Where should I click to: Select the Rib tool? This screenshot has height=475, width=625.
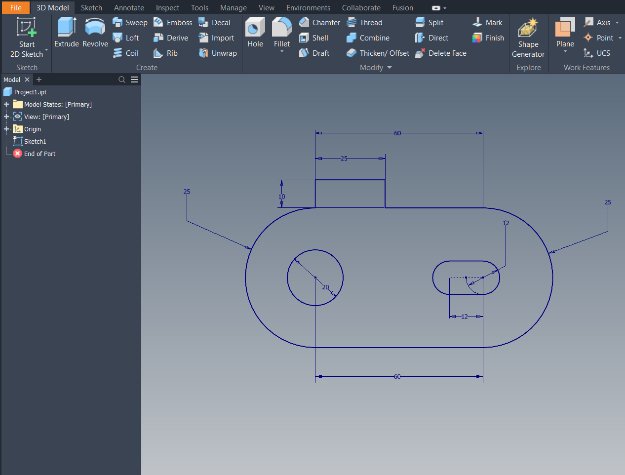click(x=165, y=53)
